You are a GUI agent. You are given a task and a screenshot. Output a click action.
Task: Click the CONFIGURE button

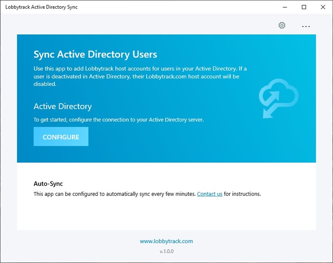[x=61, y=136]
